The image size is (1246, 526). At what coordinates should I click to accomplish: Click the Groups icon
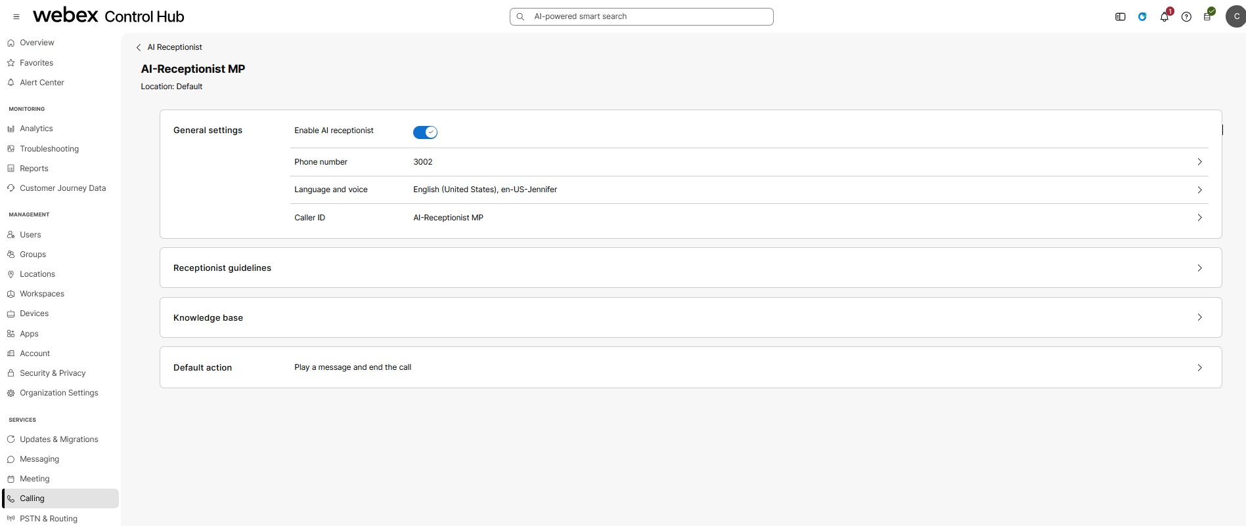click(x=11, y=254)
